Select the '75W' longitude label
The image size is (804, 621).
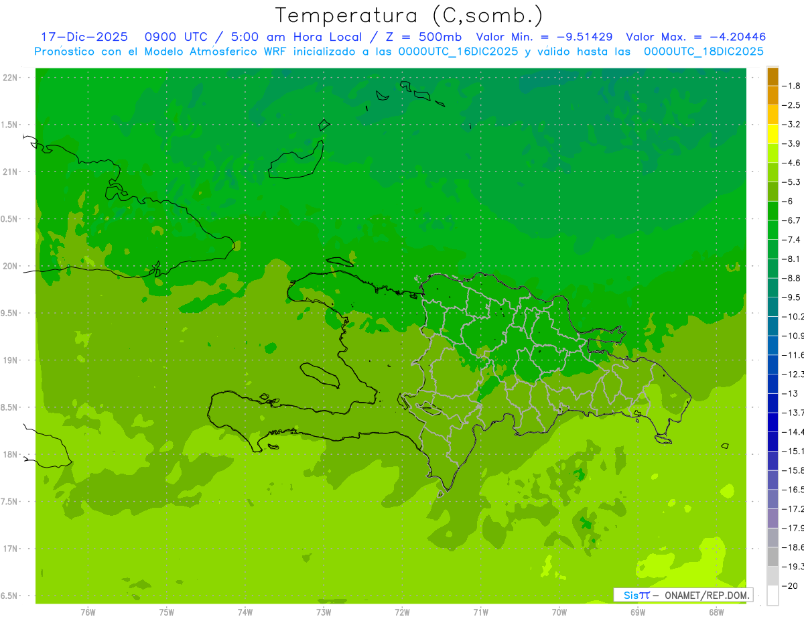coord(167,612)
